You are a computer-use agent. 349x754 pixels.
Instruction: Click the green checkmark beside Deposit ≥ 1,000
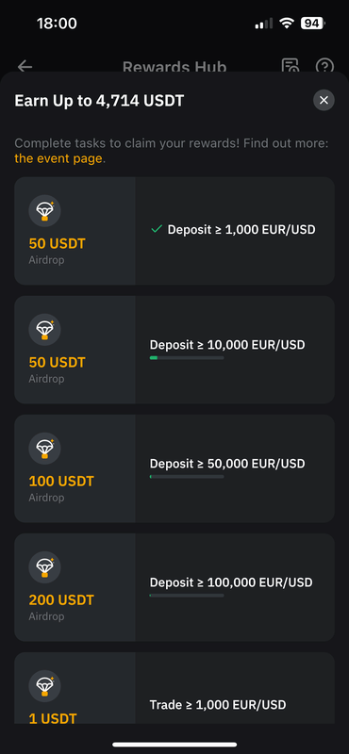(x=157, y=229)
